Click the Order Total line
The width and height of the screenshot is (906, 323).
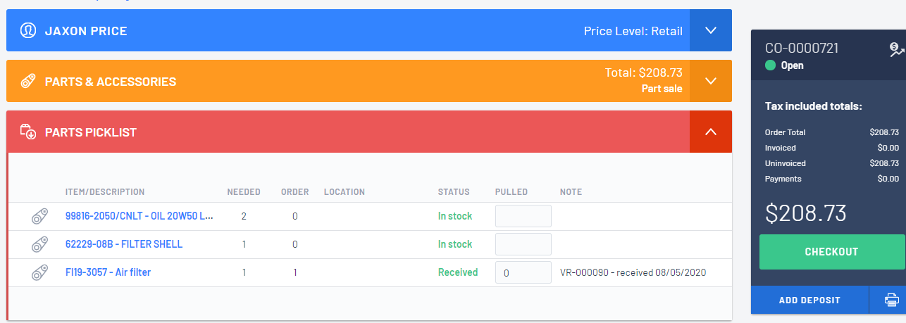click(831, 132)
